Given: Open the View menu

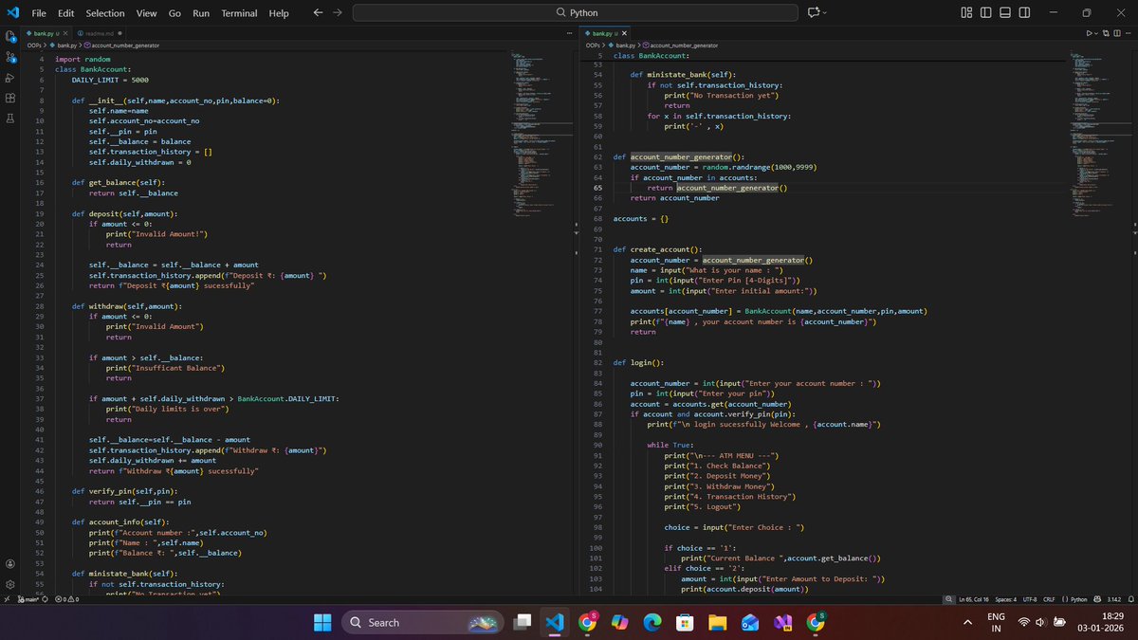Looking at the screenshot, I should [146, 13].
